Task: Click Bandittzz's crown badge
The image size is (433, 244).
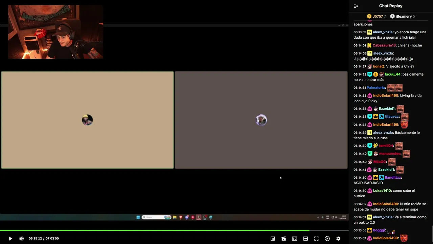Action: click(375, 178)
